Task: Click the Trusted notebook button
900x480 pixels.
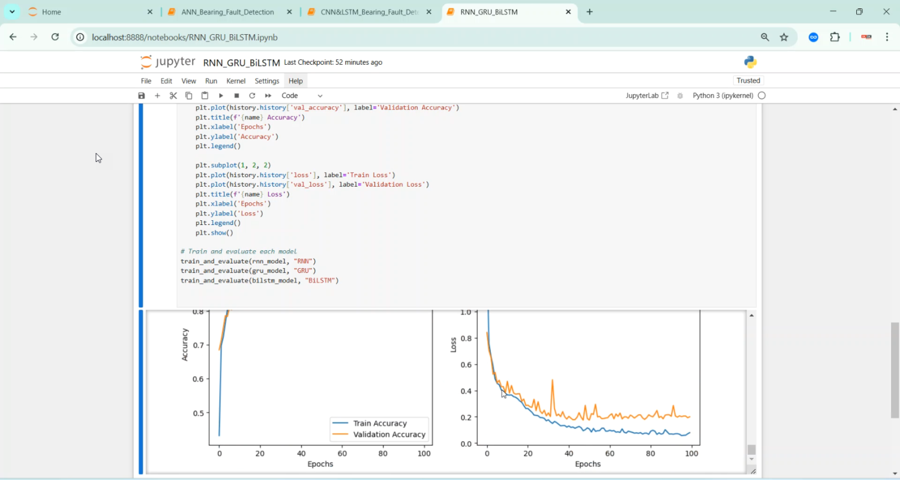Action: coord(748,81)
